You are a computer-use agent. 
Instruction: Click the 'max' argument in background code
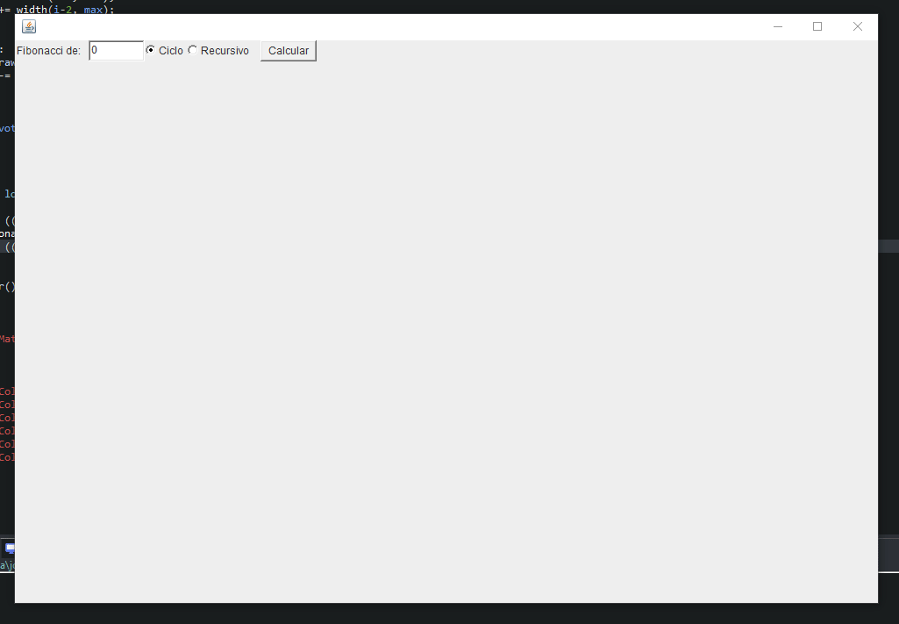[93, 10]
